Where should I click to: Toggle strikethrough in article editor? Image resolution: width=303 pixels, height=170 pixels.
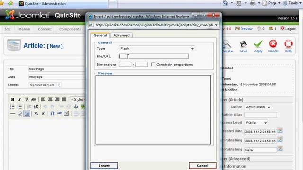tap(34, 99)
